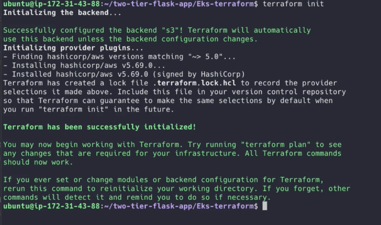This screenshot has width=381, height=225.
Task: Click the 'Initializing provider plugins...' heading
Action: (73, 48)
